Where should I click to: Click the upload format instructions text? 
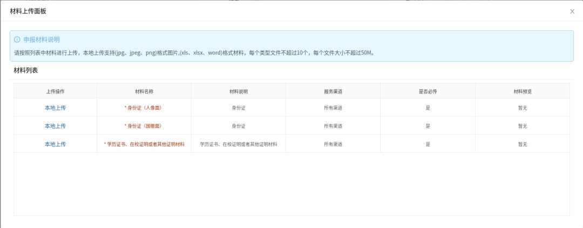195,52
